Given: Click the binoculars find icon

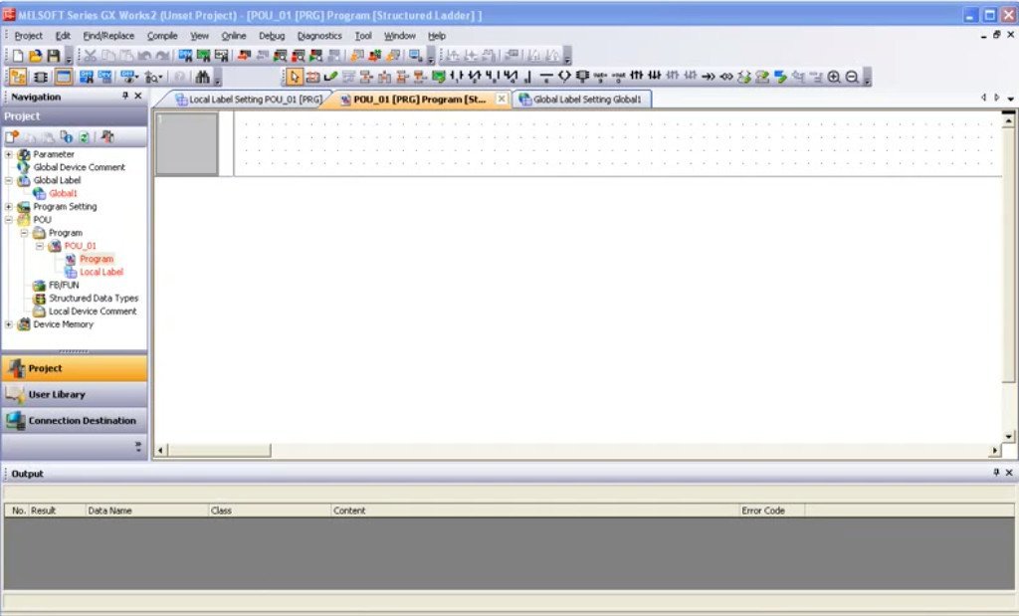Looking at the screenshot, I should click(x=203, y=77).
